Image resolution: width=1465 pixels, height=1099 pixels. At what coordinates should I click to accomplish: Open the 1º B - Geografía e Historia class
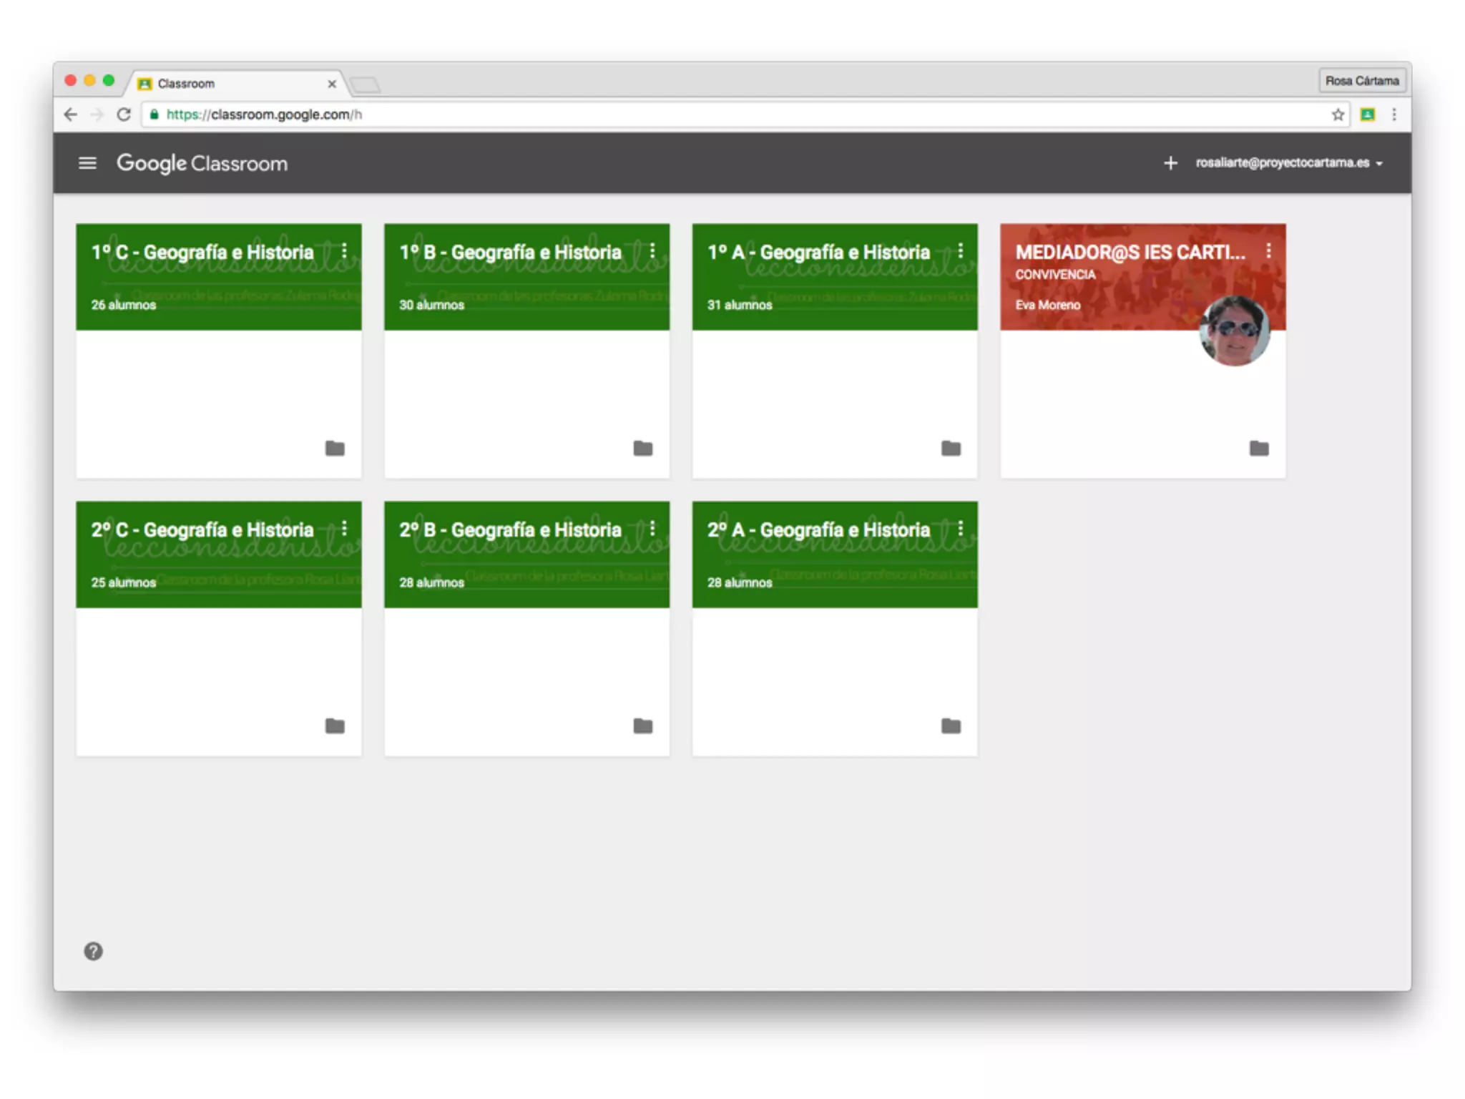pyautogui.click(x=510, y=253)
